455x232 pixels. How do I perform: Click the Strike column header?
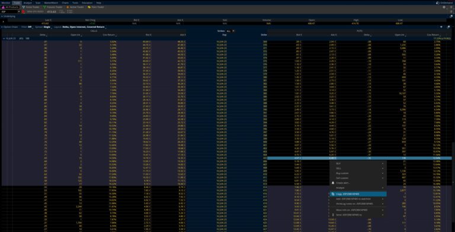click(264, 35)
